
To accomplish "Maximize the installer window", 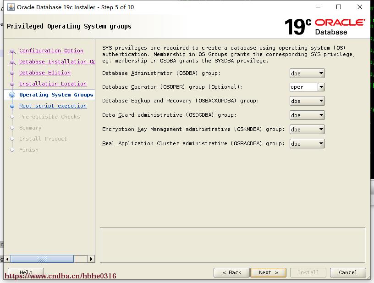I will [338, 7].
